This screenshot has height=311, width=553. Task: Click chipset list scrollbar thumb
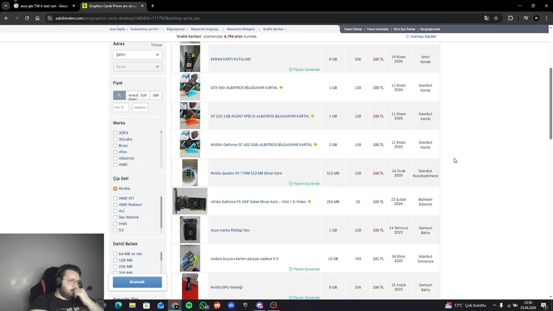tap(161, 212)
